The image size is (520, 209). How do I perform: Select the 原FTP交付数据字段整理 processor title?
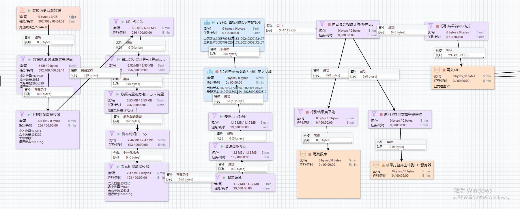pos(403,114)
